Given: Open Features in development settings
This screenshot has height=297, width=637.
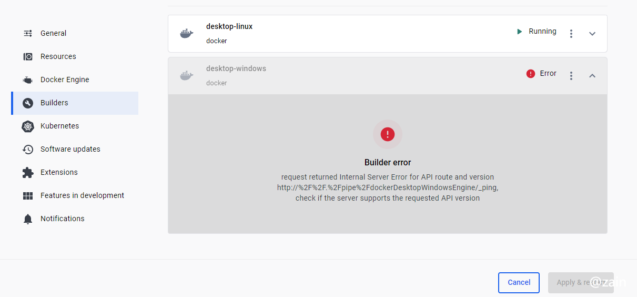Looking at the screenshot, I should 75,195.
